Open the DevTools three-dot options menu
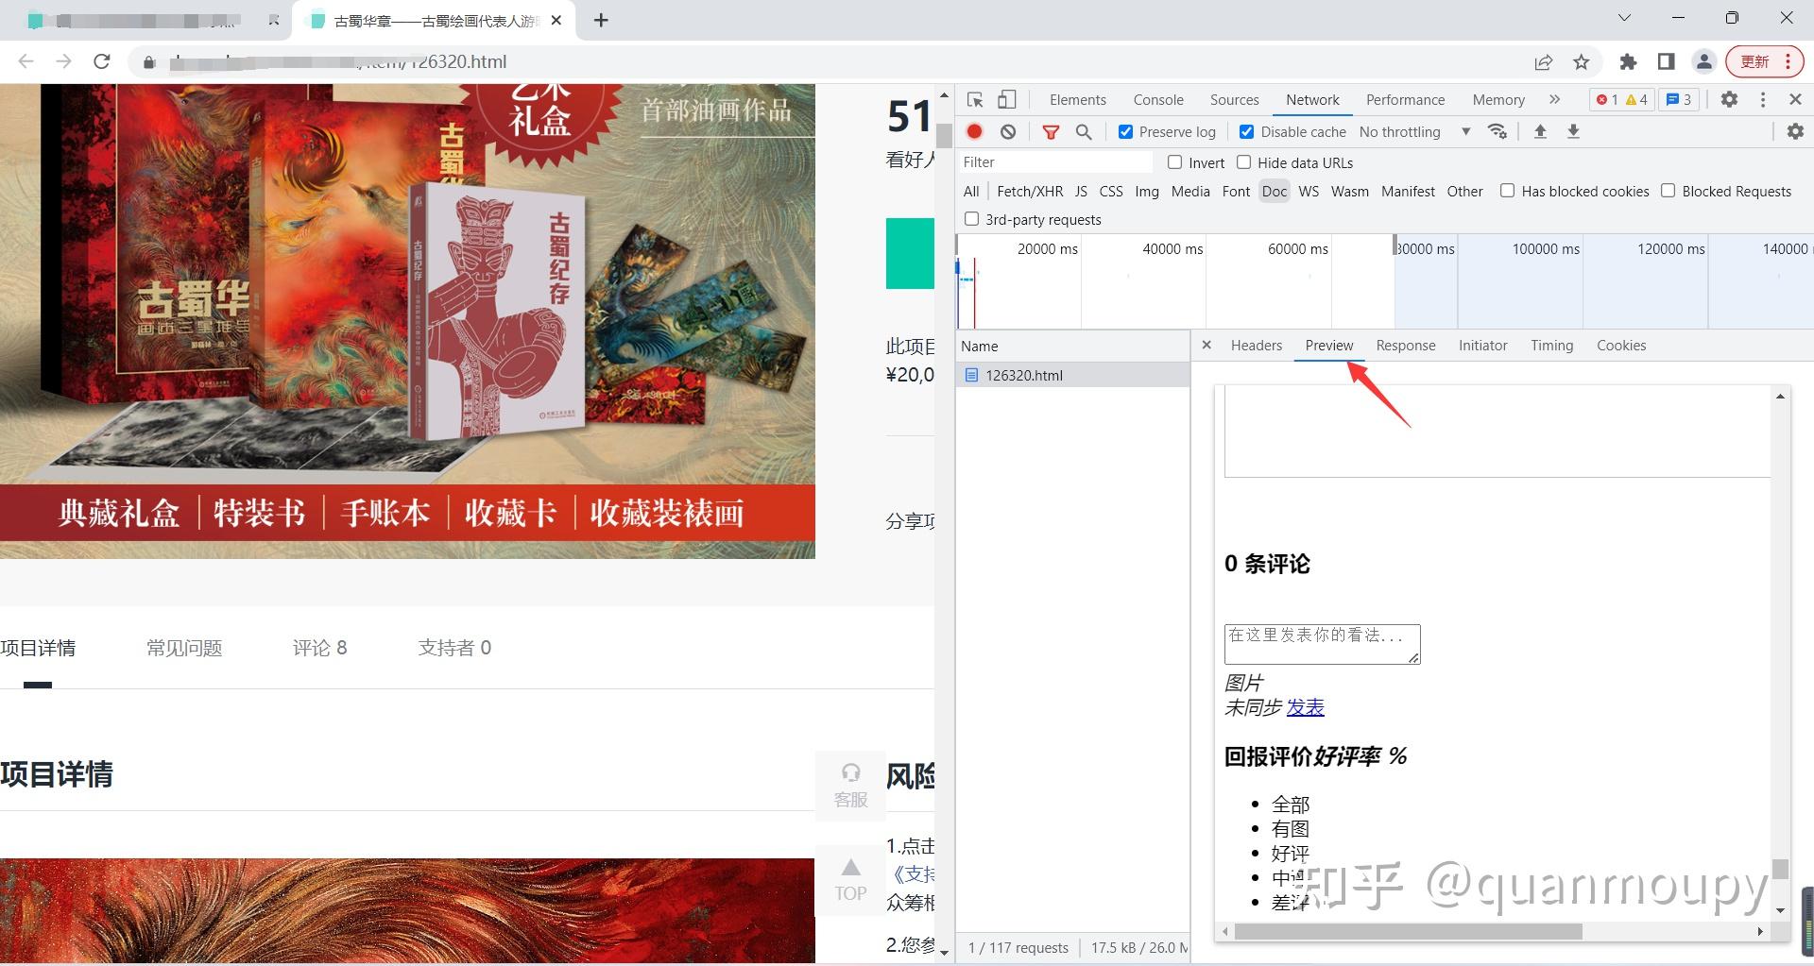Image resolution: width=1814 pixels, height=966 pixels. [x=1762, y=99]
